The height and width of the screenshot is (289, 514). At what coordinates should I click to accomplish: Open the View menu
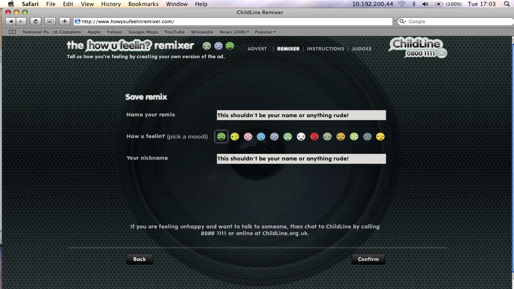pyautogui.click(x=87, y=4)
